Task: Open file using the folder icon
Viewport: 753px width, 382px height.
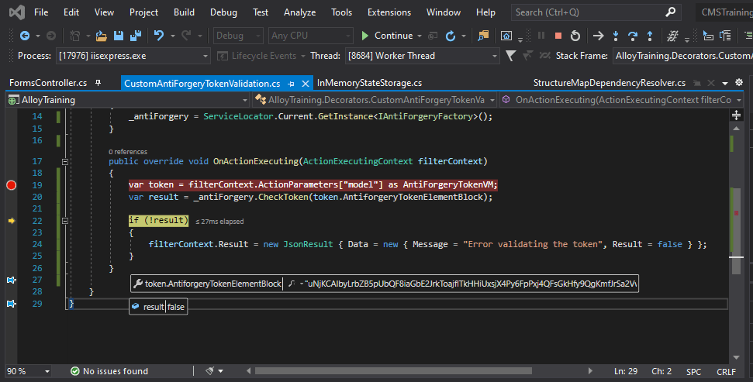Action: point(101,36)
